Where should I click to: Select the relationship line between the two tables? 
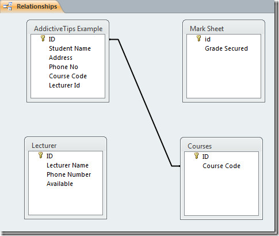[145, 102]
